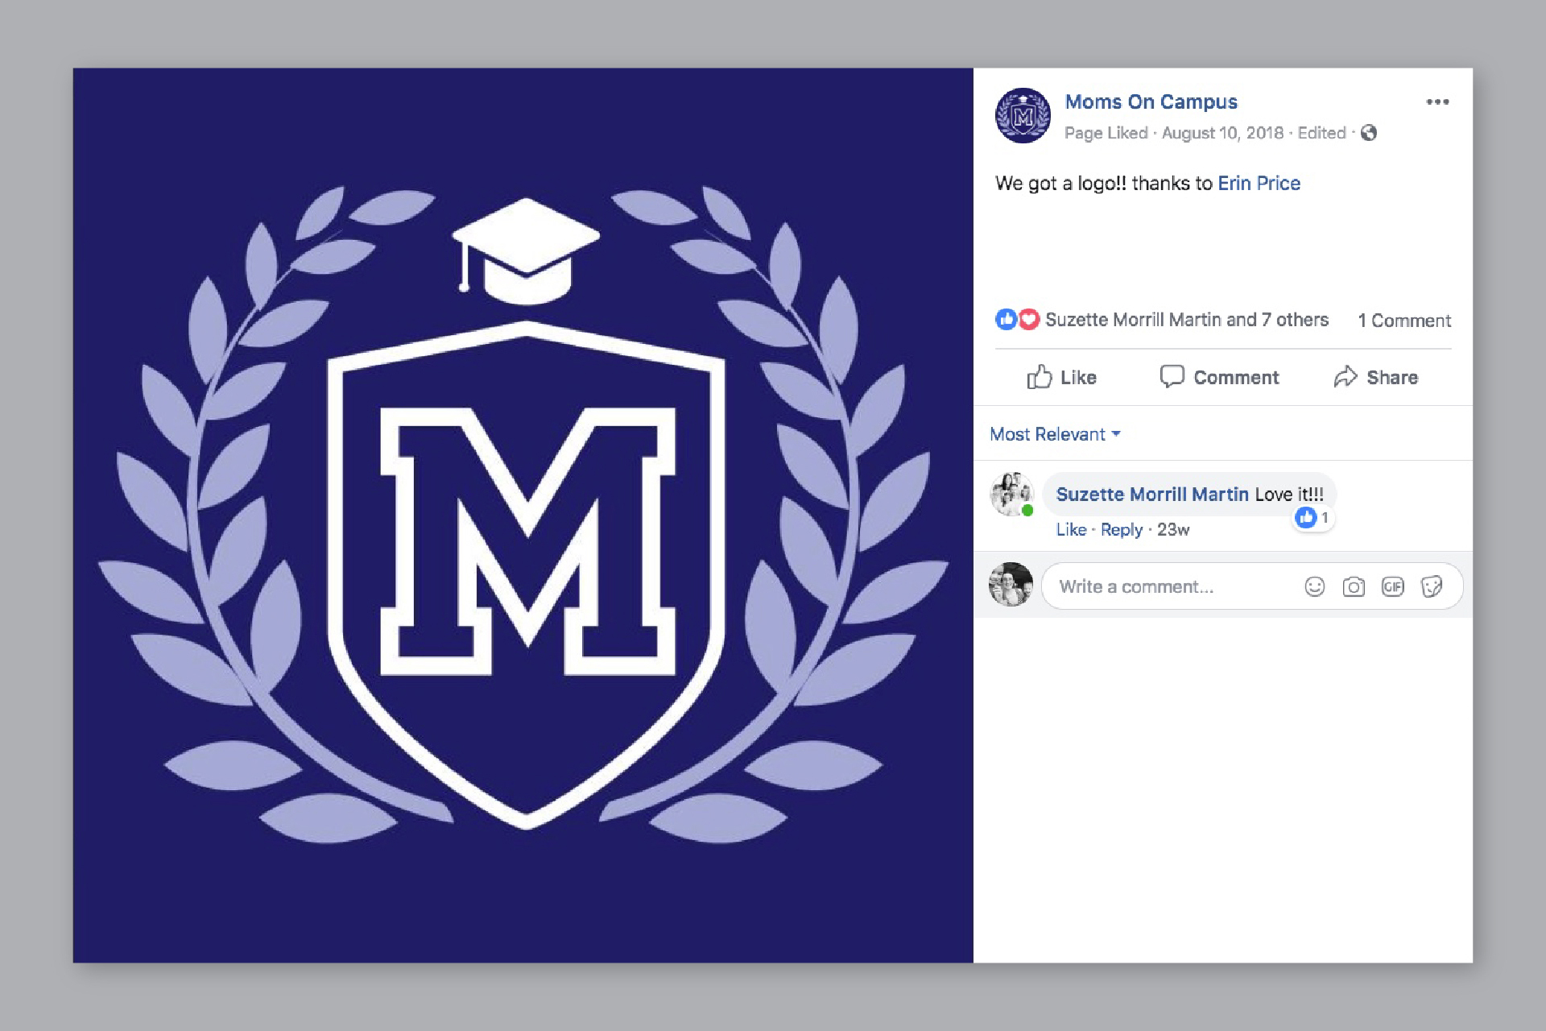Open the sticker picker icon

click(x=1432, y=587)
